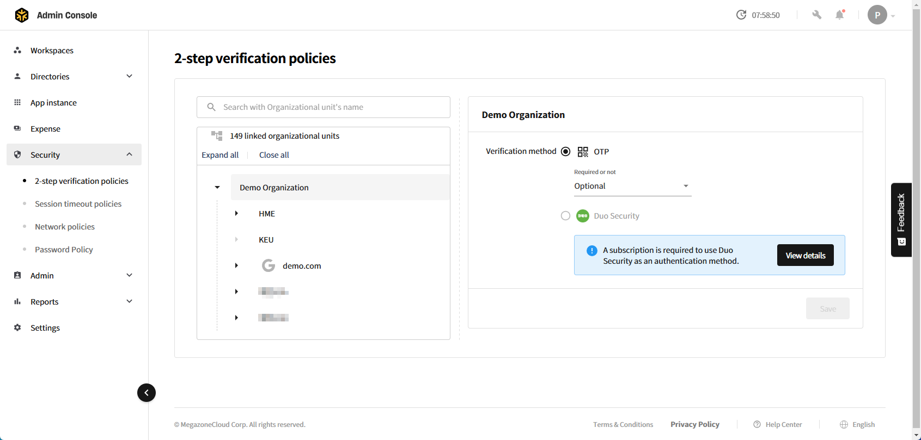Screen dimensions: 921x440
Task: Collapse the Demo Organization tree node
Action: tap(217, 188)
